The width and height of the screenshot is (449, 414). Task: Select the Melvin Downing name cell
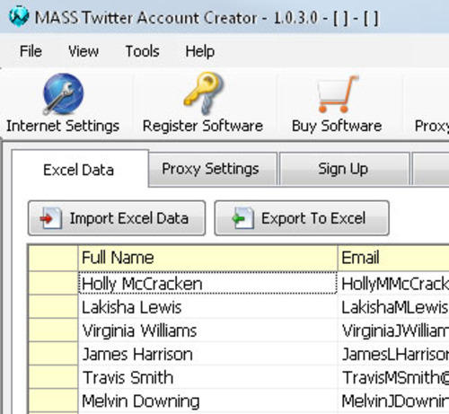[x=207, y=401]
